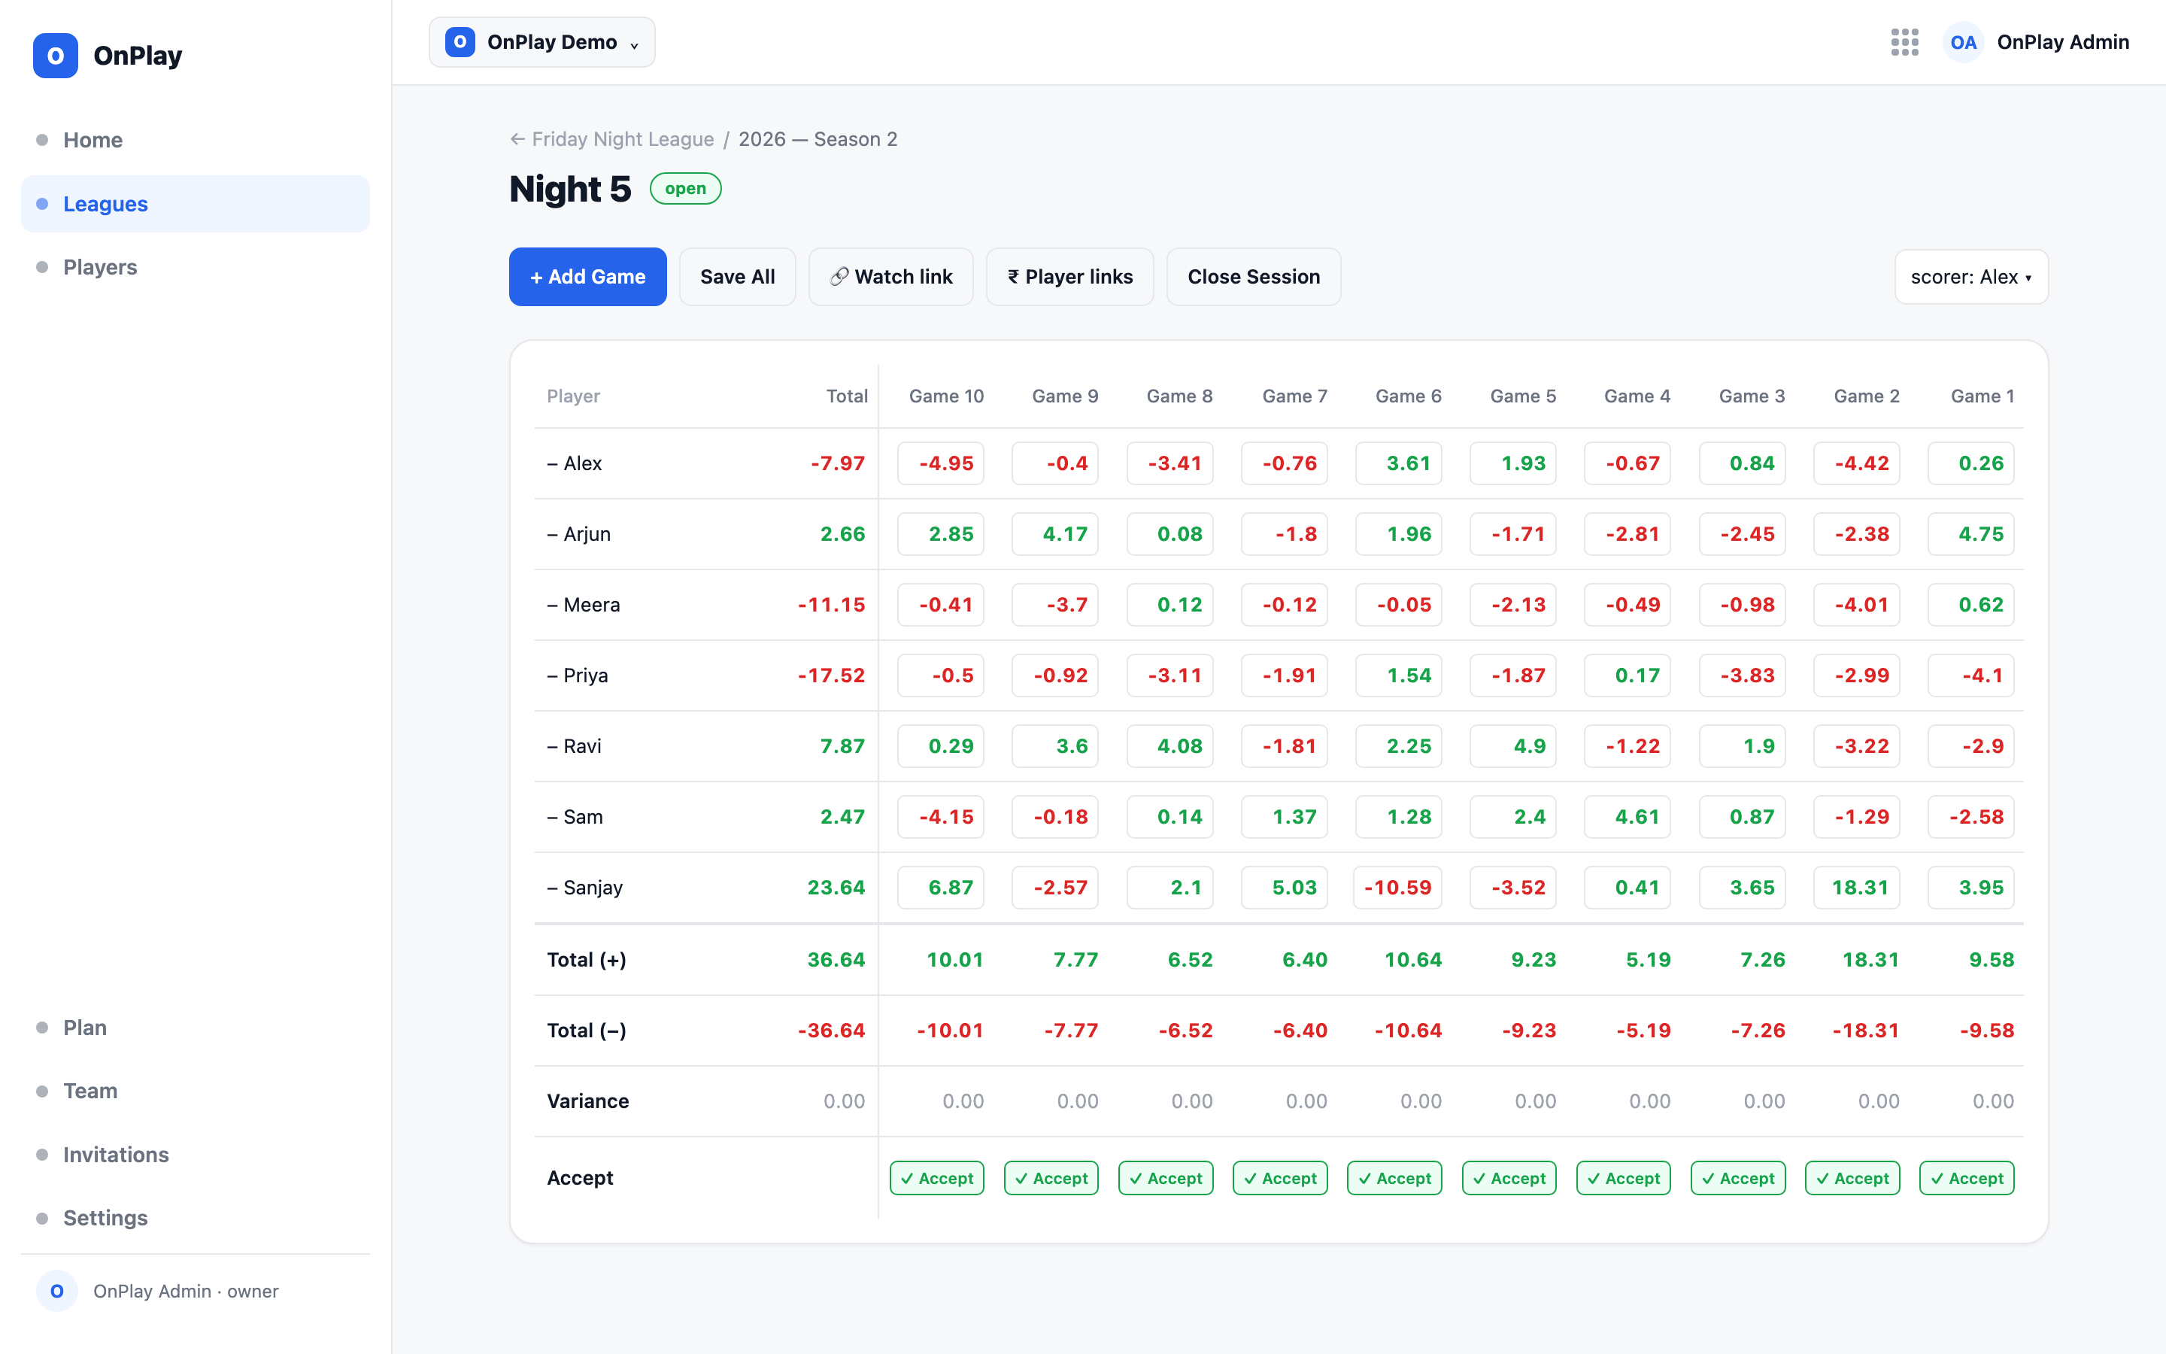Image resolution: width=2166 pixels, height=1354 pixels.
Task: Open Players in sidebar
Action: [195, 267]
